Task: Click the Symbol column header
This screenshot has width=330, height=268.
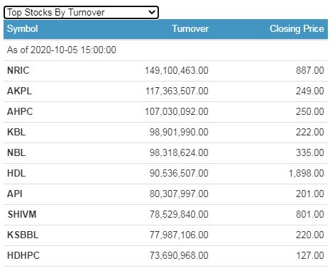Action: pyautogui.click(x=23, y=29)
